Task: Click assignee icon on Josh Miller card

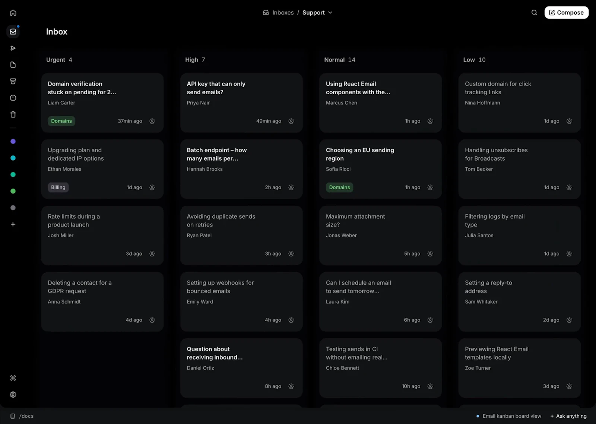Action: (x=152, y=254)
